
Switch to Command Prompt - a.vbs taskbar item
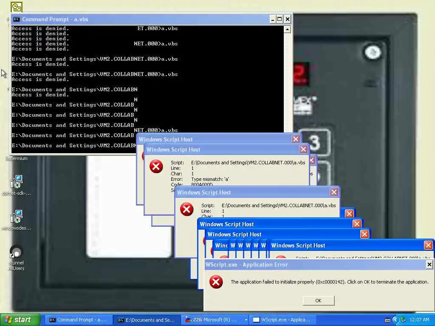[x=78, y=320]
